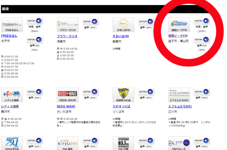Click the かわさきFM 79.1 logo

12,143
